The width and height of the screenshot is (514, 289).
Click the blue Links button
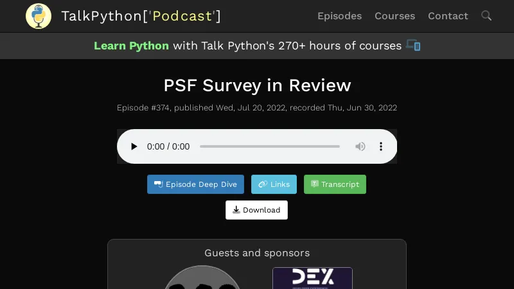pos(274,184)
